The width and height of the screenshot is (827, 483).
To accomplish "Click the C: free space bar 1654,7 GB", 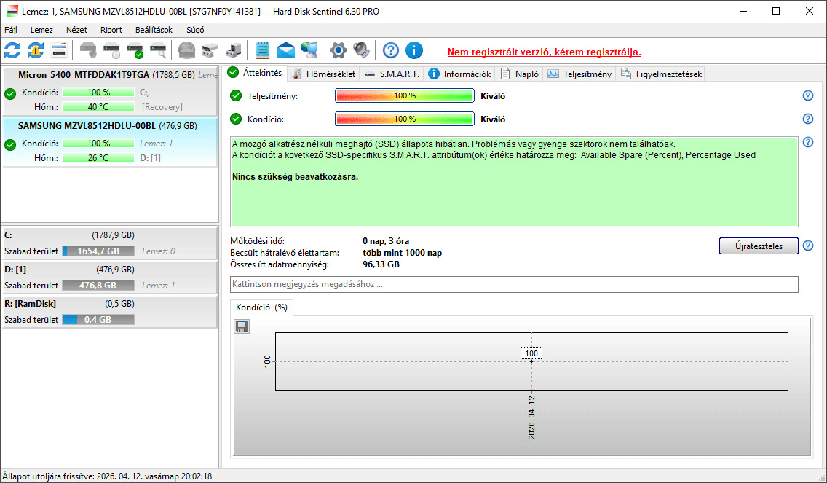I will point(98,251).
